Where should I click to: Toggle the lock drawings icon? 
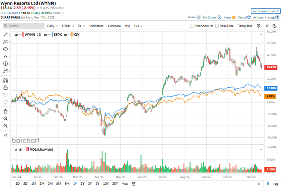point(5,87)
